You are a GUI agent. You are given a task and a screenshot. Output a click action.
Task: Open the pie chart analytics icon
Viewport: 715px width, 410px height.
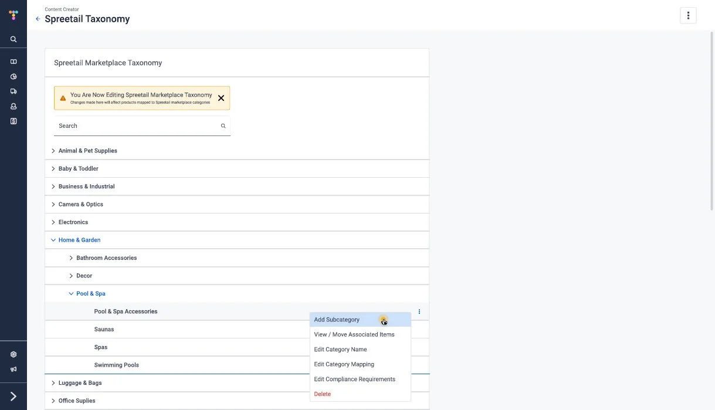(13, 76)
